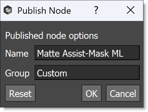
Task: Click the Silhouette app icon in title bar
Action: pos(8,10)
